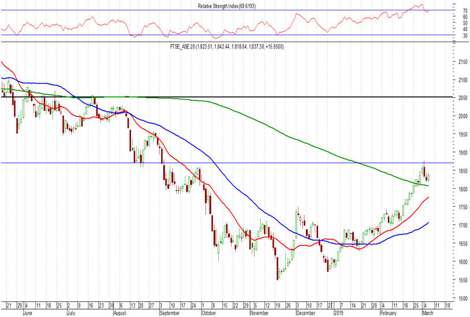This screenshot has width=470, height=317.
Task: Select the August month label
Action: pos(120,313)
